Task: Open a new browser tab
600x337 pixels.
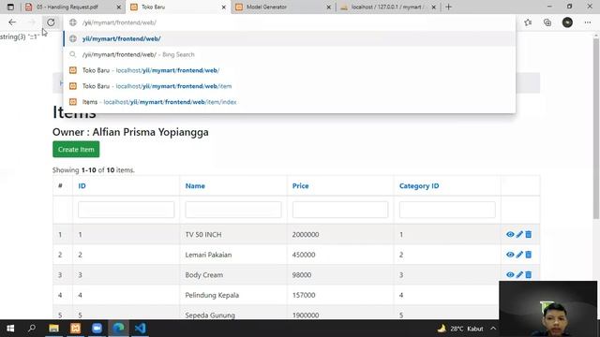Action: click(x=448, y=7)
